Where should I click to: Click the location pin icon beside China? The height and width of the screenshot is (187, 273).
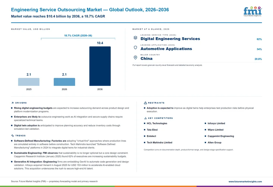pyautogui.click(x=135, y=58)
